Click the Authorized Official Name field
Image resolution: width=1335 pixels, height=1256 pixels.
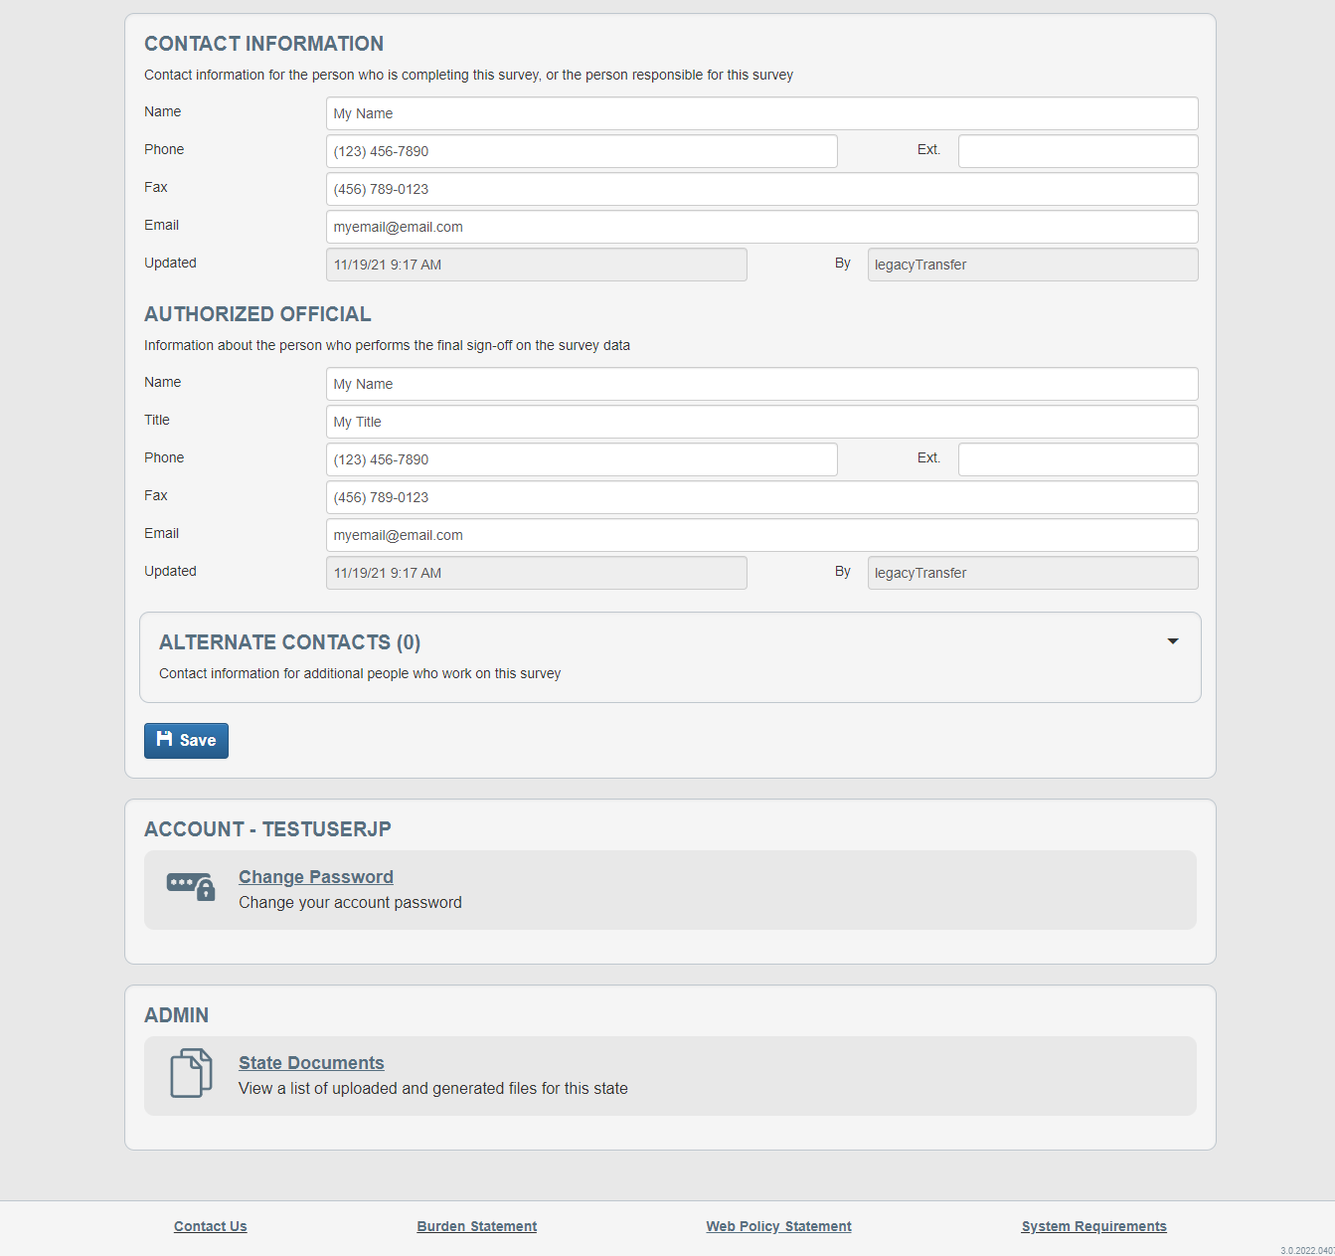pos(761,384)
